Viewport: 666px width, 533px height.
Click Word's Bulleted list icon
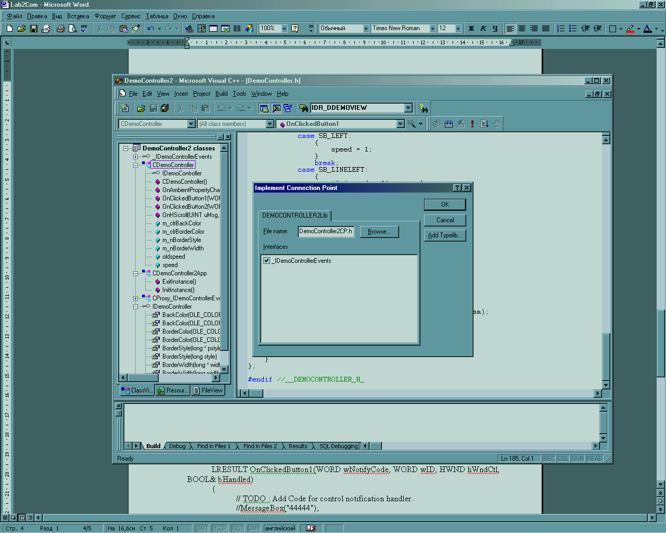coord(573,29)
